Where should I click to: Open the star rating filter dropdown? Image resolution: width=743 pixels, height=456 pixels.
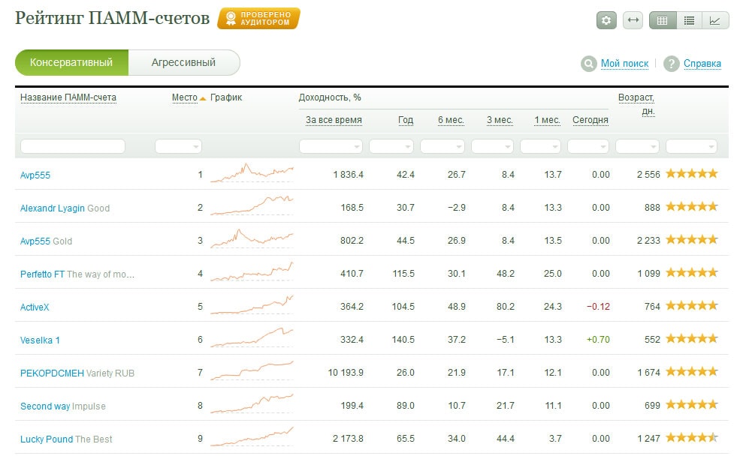pos(691,146)
